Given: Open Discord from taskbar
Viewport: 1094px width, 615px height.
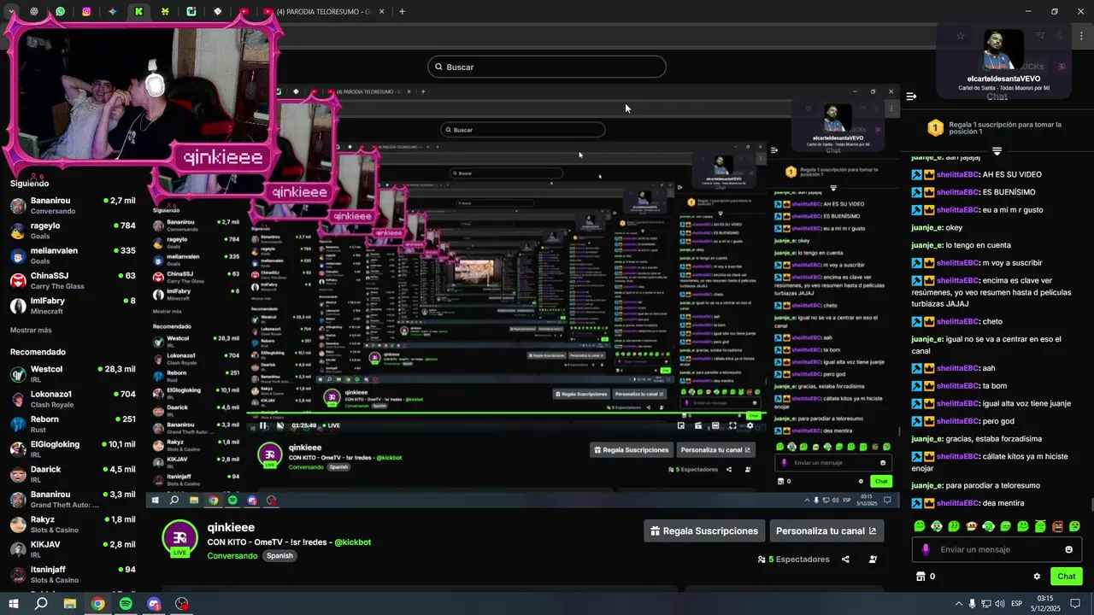Looking at the screenshot, I should click(x=154, y=604).
